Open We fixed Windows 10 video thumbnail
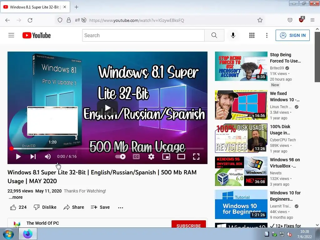The image size is (320, 240). tap(241, 105)
